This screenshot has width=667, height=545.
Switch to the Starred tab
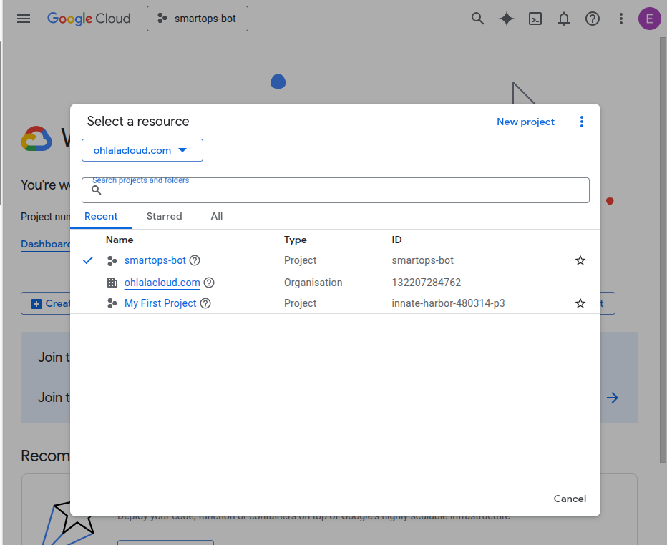(x=164, y=216)
